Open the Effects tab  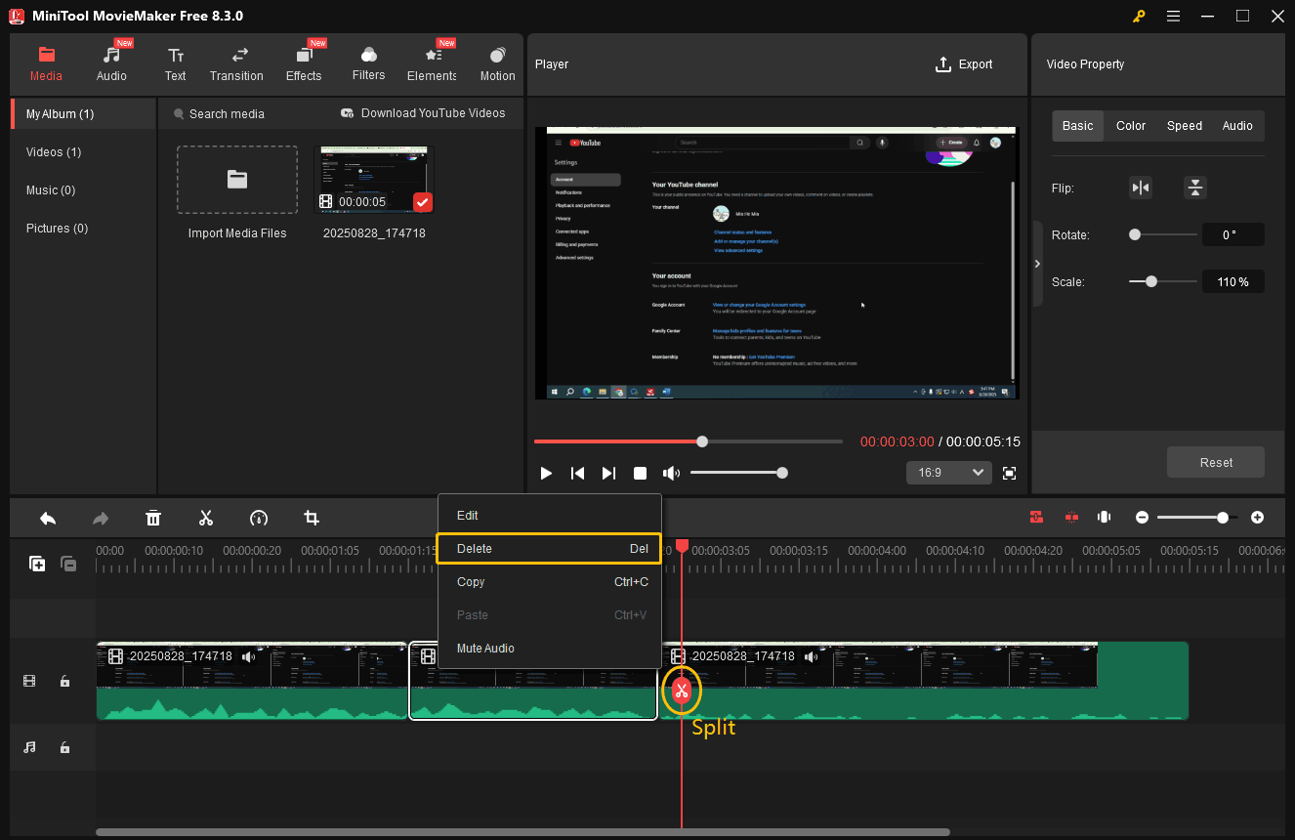[x=304, y=63]
